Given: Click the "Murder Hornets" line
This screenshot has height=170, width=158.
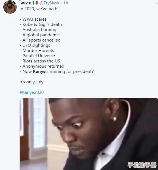Looking at the screenshot, I should click(x=37, y=51).
